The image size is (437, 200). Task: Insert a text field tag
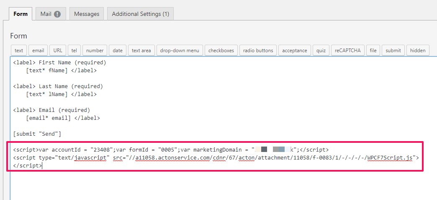point(19,51)
